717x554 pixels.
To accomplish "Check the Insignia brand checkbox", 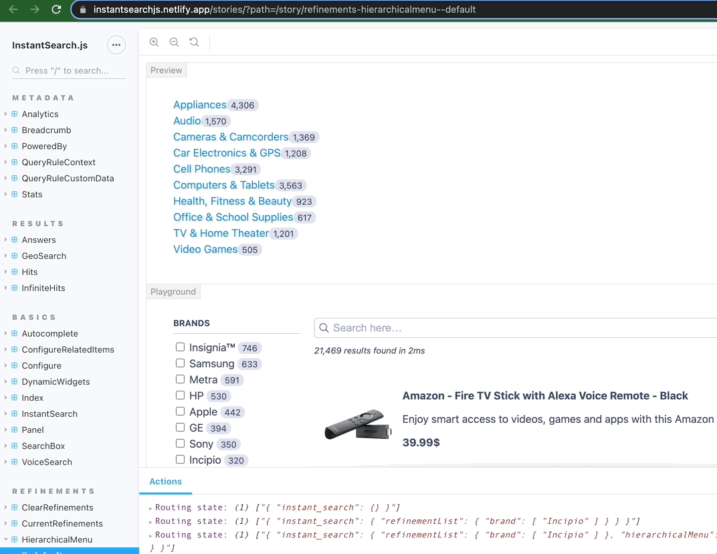I will [x=180, y=347].
